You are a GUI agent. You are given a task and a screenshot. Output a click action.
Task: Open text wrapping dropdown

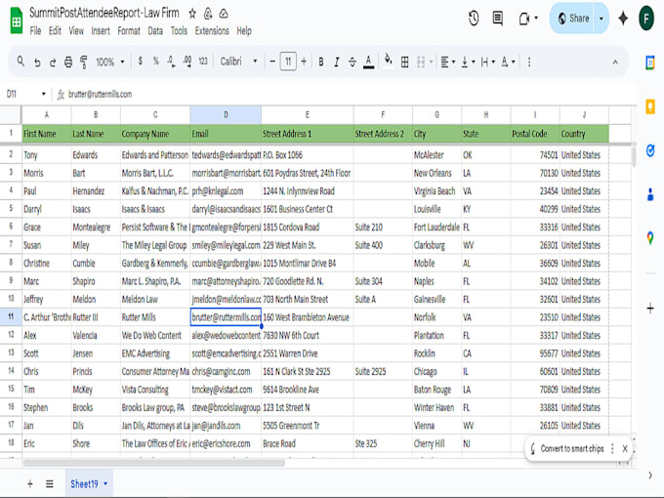[x=488, y=62]
